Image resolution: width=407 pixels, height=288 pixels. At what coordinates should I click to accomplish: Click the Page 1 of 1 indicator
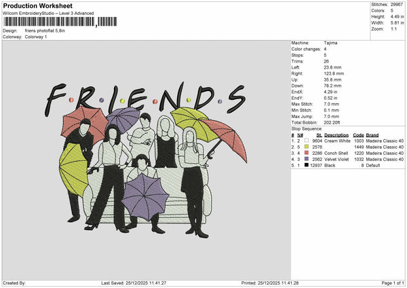[393, 283]
